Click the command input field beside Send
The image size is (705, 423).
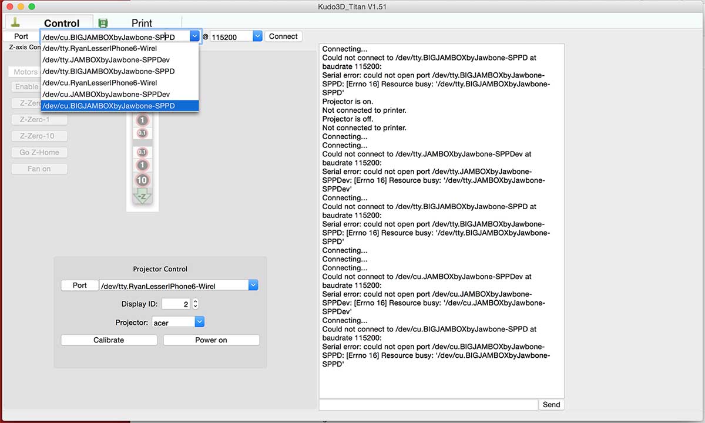428,405
